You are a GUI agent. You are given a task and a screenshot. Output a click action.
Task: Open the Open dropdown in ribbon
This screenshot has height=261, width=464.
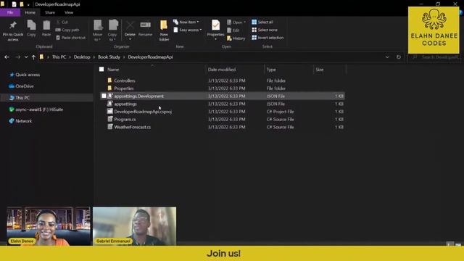(236, 22)
